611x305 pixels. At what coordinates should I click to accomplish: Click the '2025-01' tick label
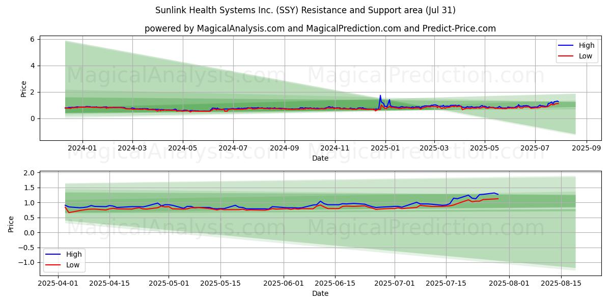(385, 148)
